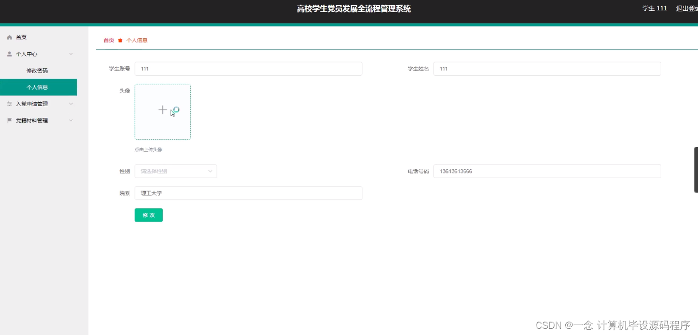Screen dimensions: 698x335
Task: Expand the 党籍材料管理 menu
Action: pos(71,120)
